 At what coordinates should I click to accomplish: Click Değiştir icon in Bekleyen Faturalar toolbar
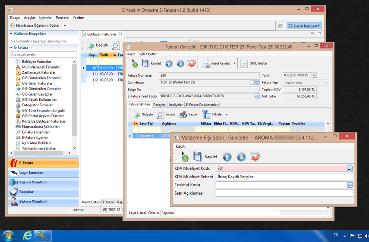[91, 45]
